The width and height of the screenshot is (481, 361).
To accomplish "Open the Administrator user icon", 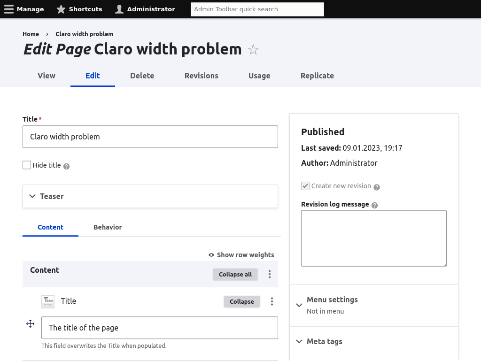I will click(x=119, y=8).
